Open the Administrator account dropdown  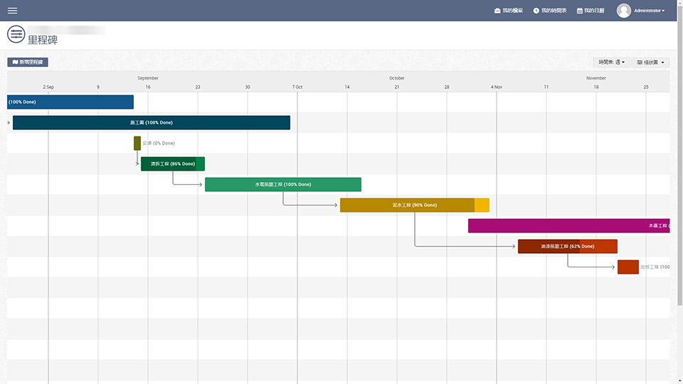click(650, 11)
